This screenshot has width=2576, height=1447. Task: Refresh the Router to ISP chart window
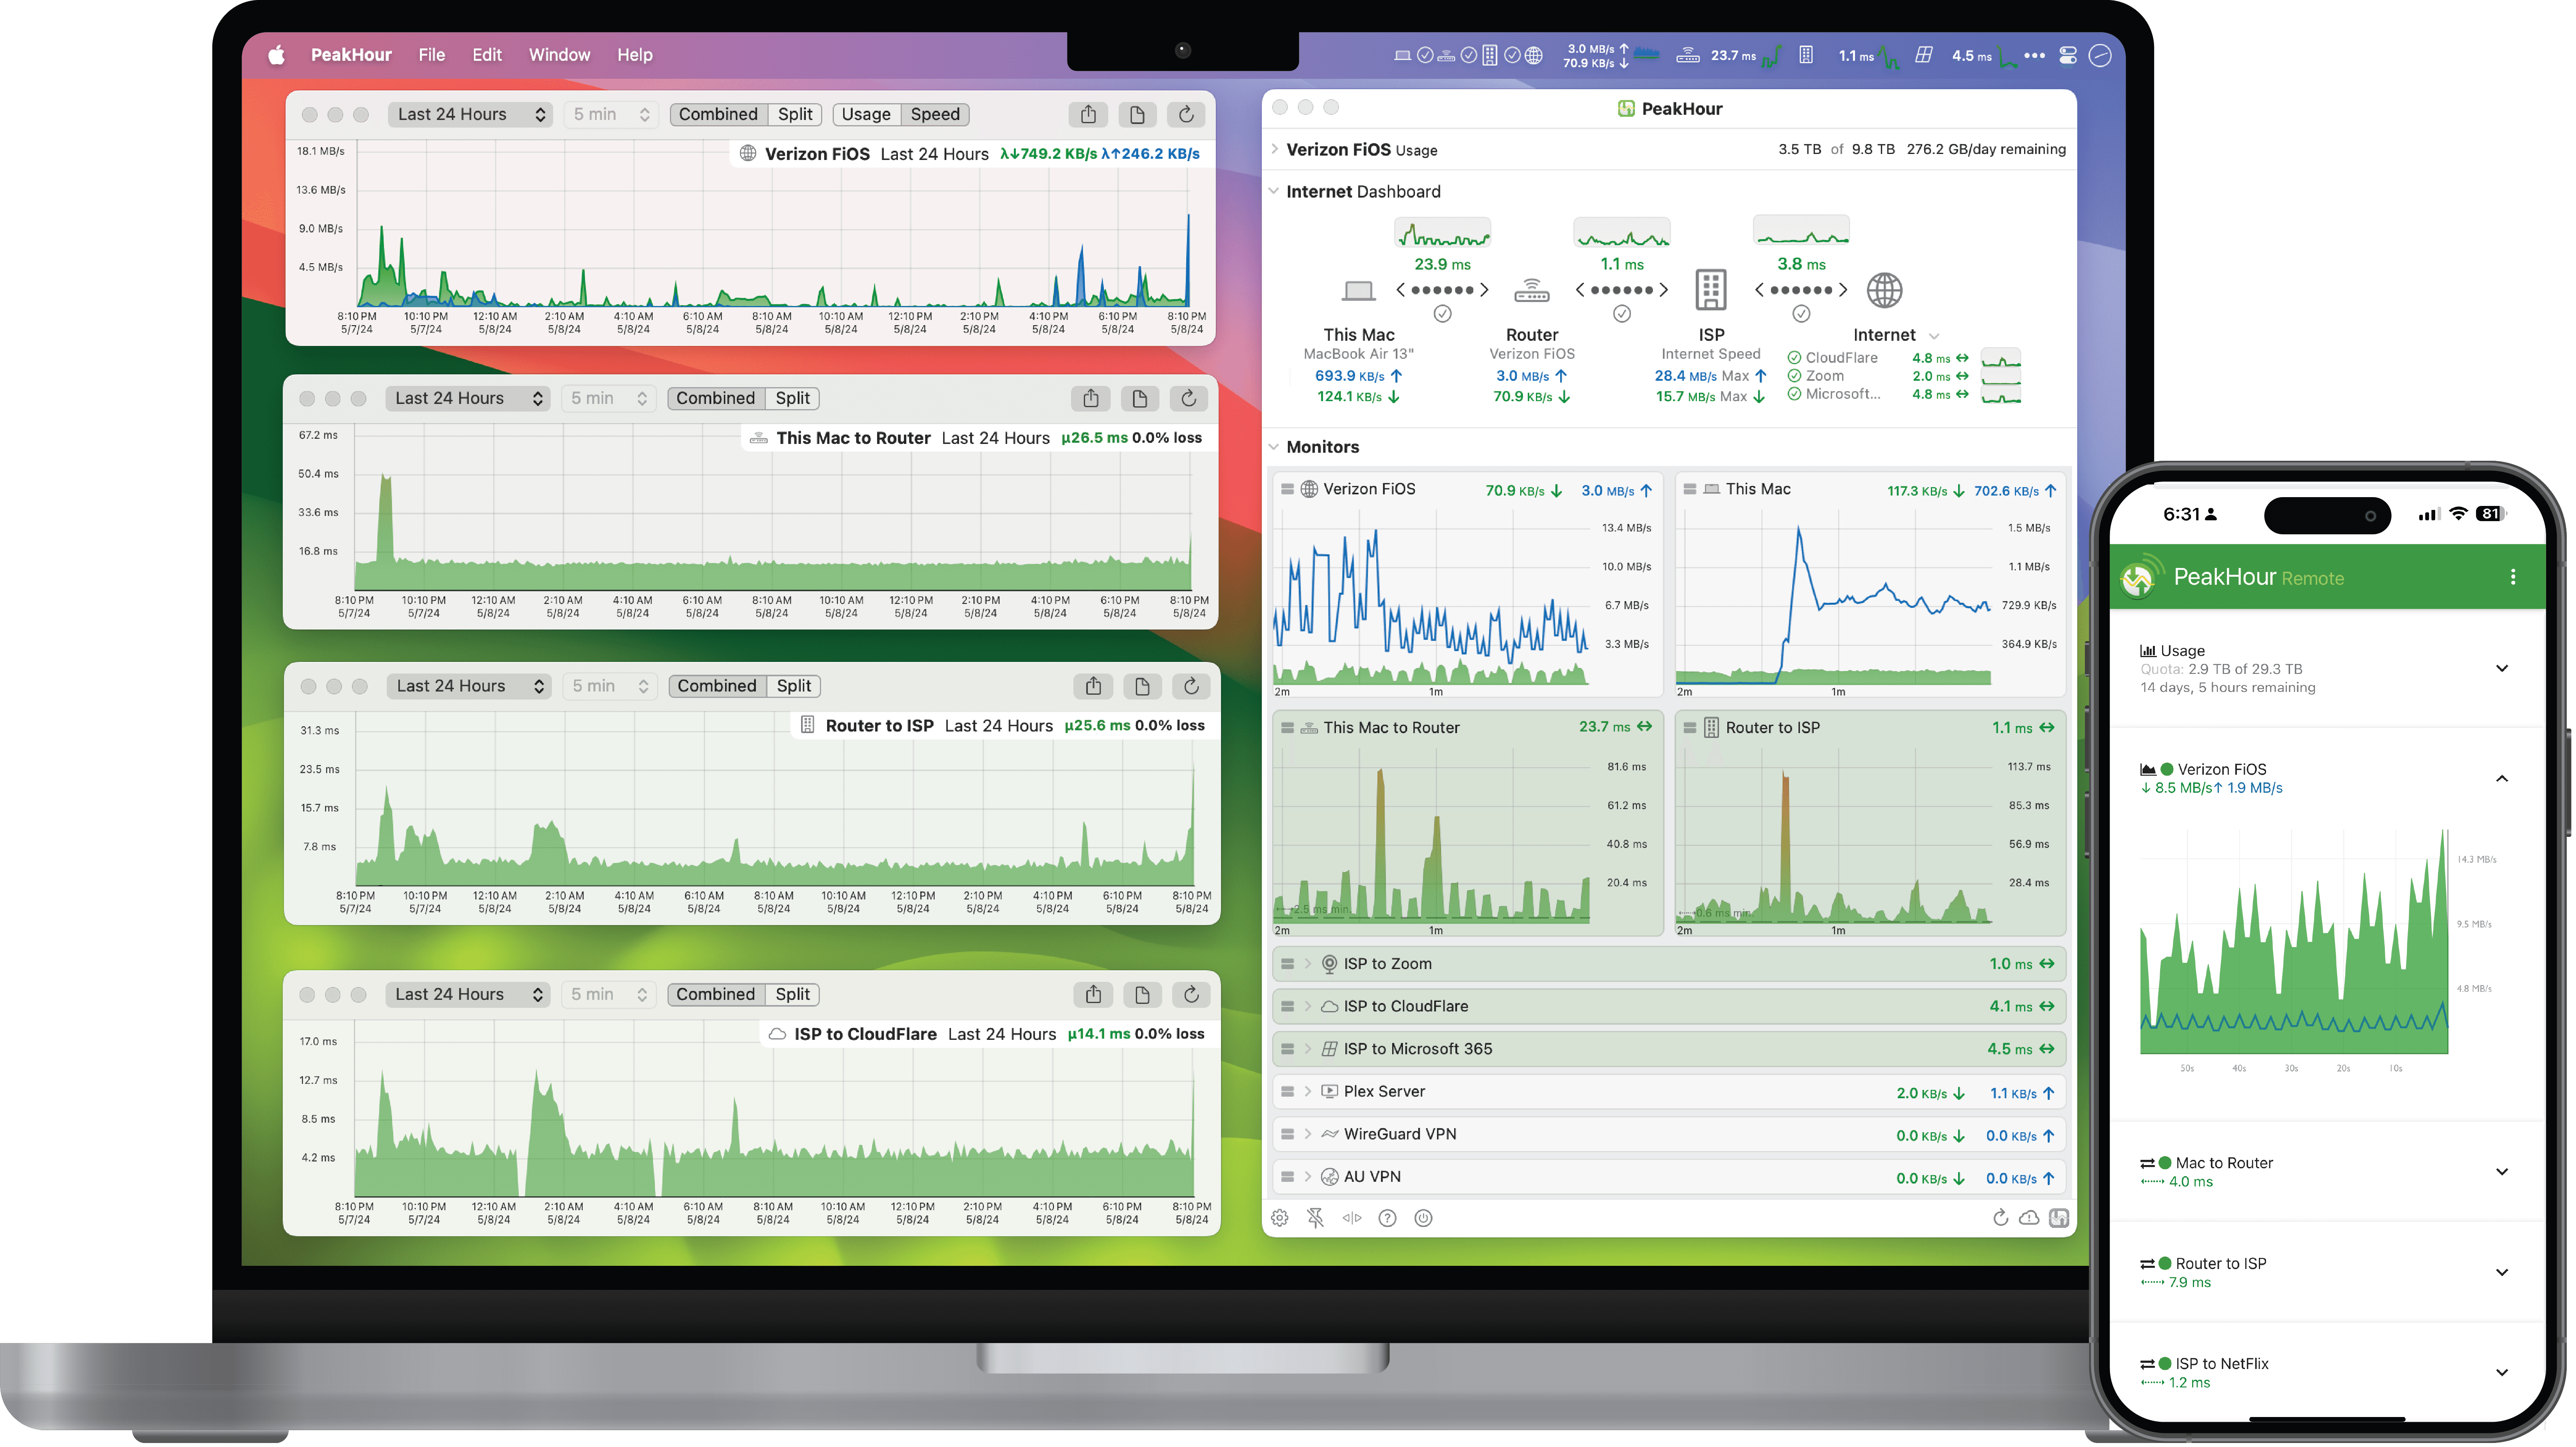coord(1191,686)
